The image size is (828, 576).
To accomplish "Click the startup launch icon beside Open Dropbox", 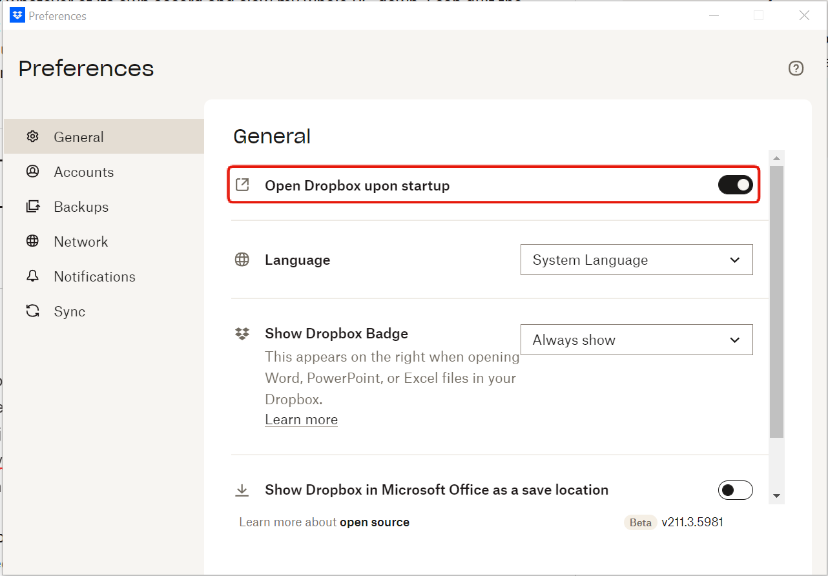I will click(242, 185).
